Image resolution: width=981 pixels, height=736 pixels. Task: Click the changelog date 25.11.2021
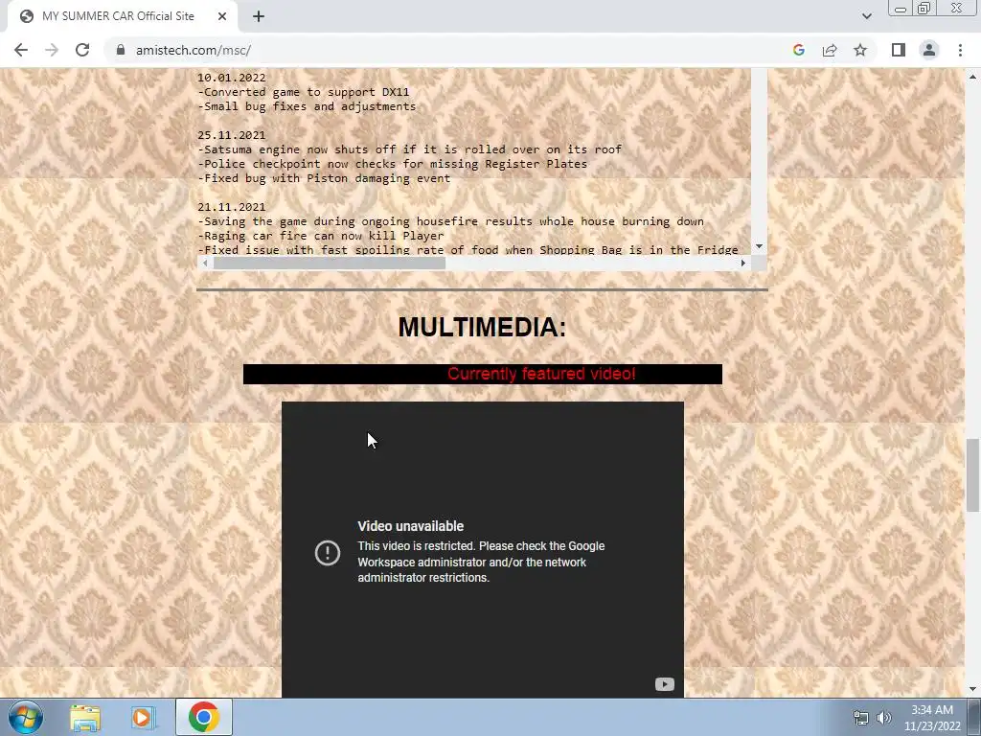point(232,135)
